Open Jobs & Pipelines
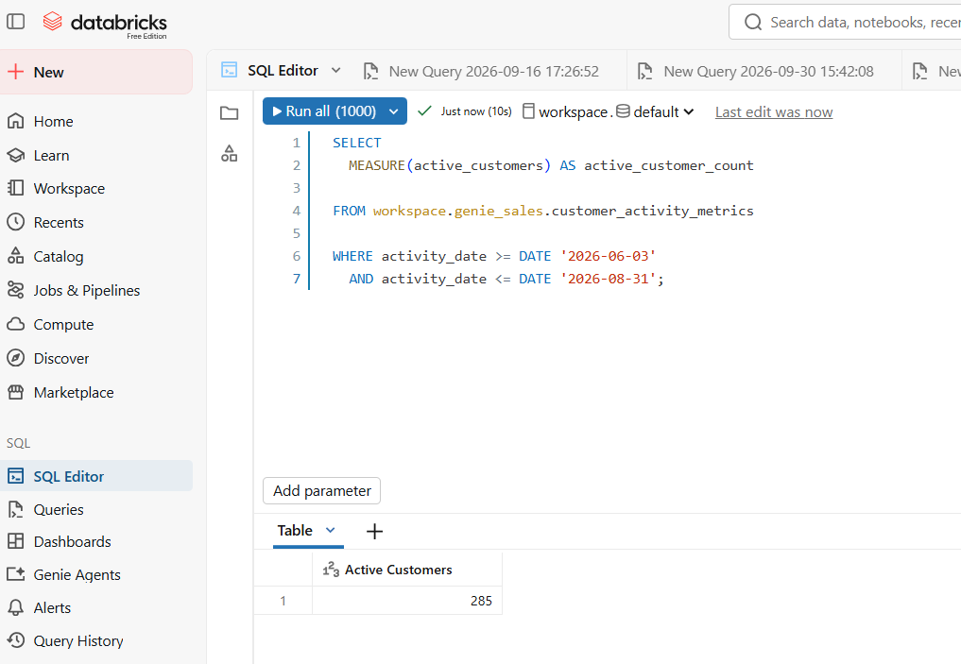 (86, 290)
